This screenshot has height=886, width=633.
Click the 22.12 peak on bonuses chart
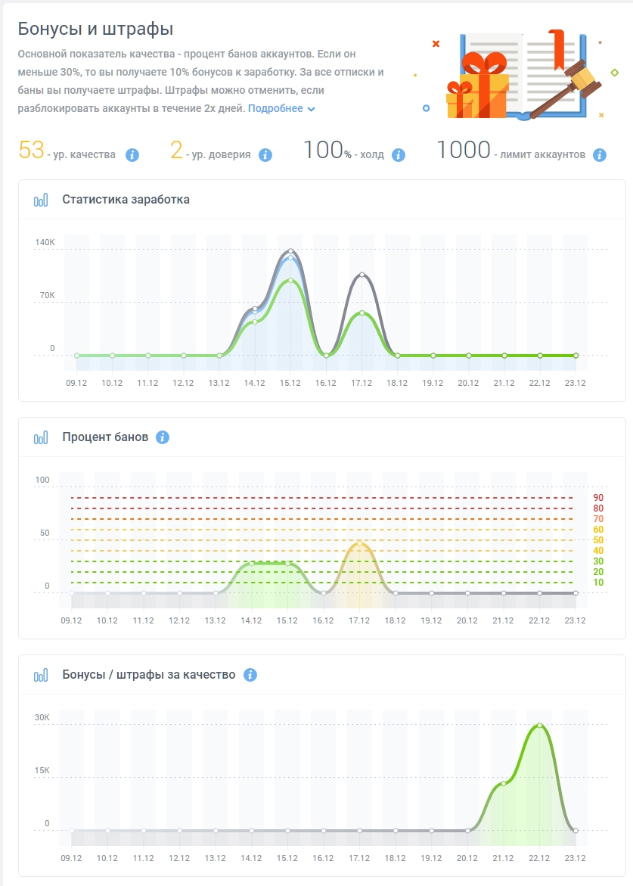[539, 726]
